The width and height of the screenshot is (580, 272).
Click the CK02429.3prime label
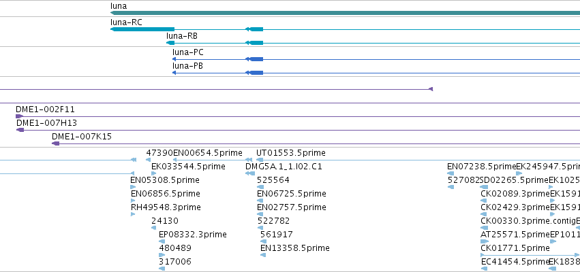click(x=515, y=207)
